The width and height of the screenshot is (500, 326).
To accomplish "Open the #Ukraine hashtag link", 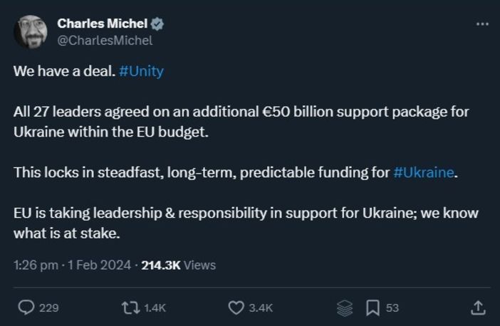I will click(423, 173).
